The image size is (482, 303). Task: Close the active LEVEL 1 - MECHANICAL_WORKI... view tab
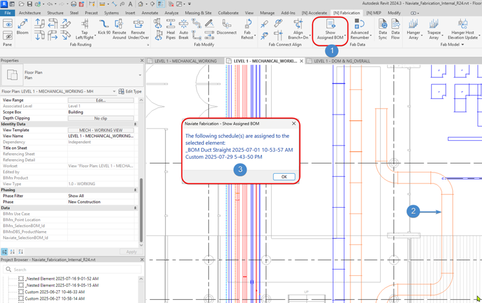coord(301,61)
